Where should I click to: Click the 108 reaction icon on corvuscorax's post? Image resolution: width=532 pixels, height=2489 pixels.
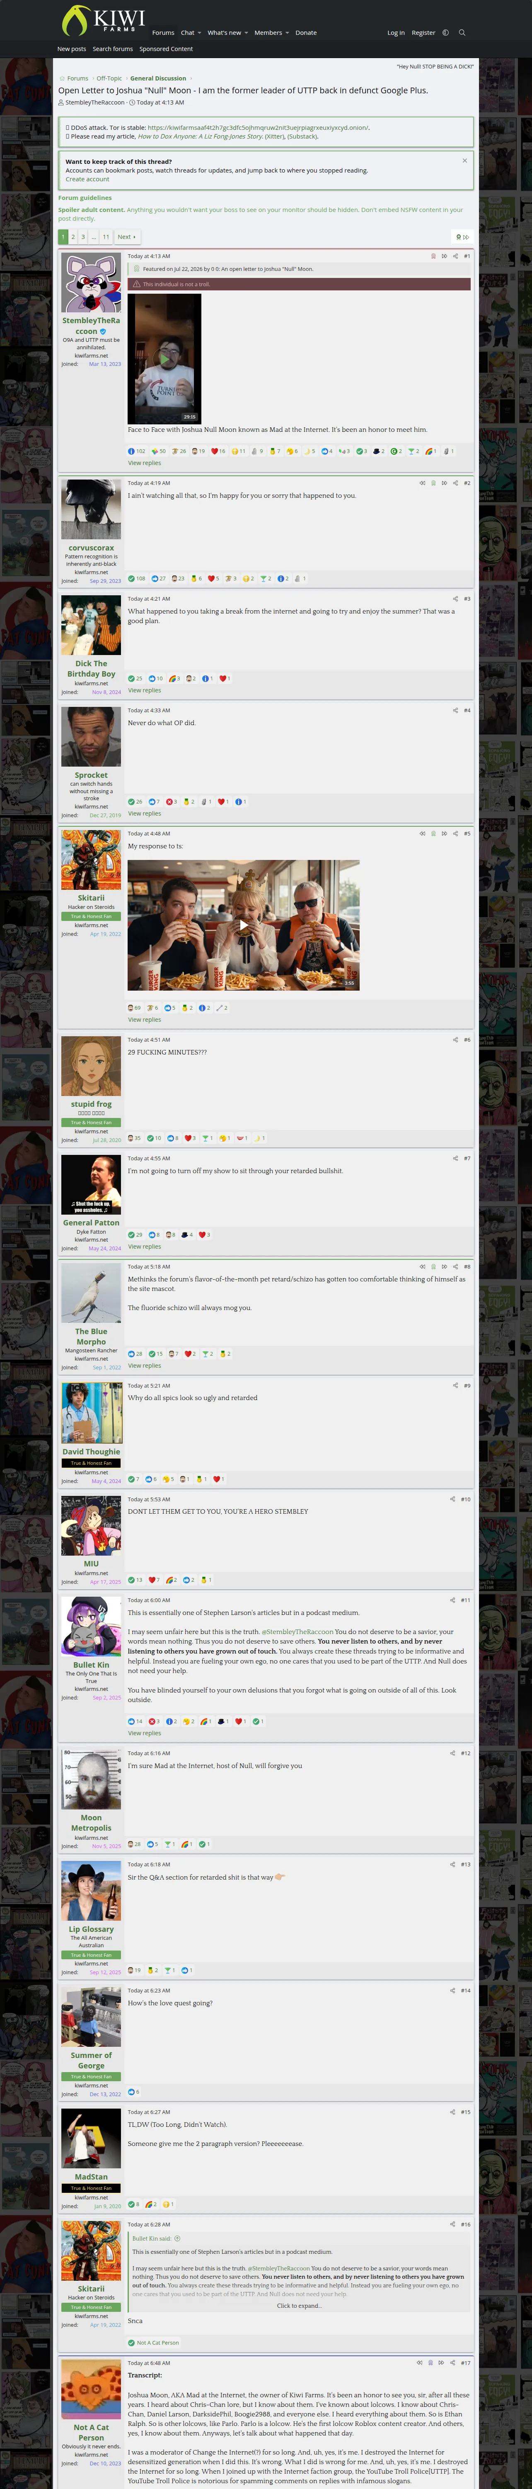pos(131,579)
